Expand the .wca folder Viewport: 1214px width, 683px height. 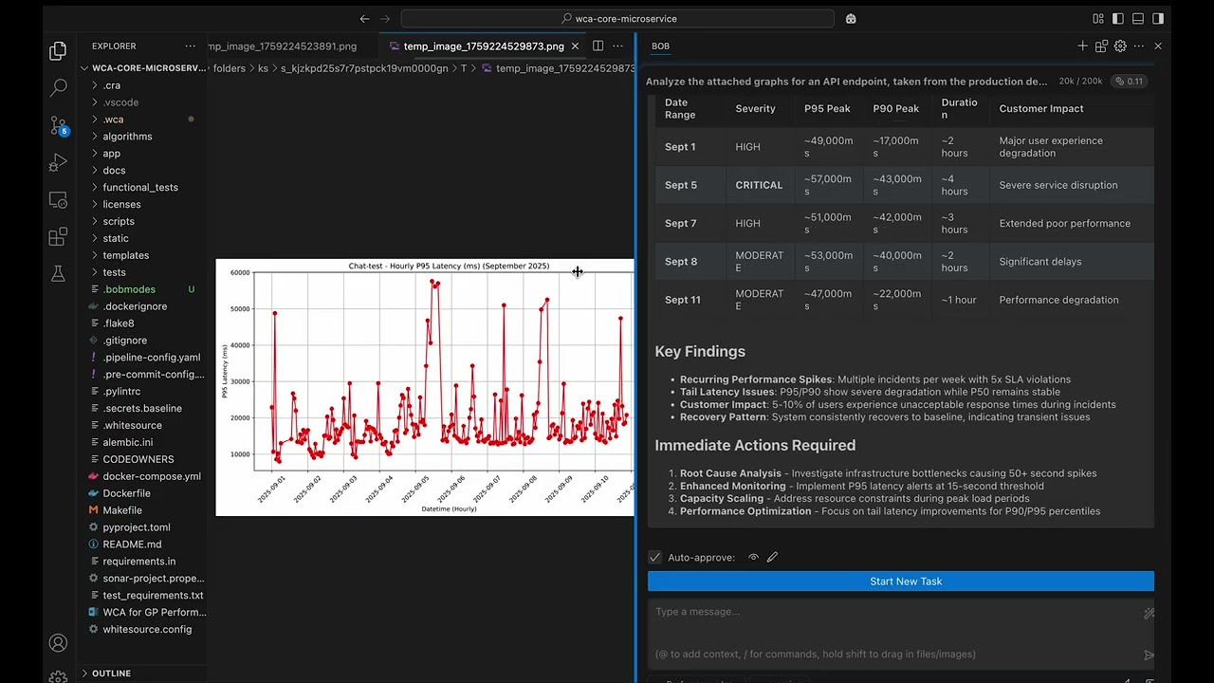click(x=144, y=120)
